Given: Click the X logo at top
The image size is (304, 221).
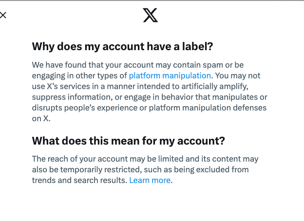Looking at the screenshot, I should [150, 15].
